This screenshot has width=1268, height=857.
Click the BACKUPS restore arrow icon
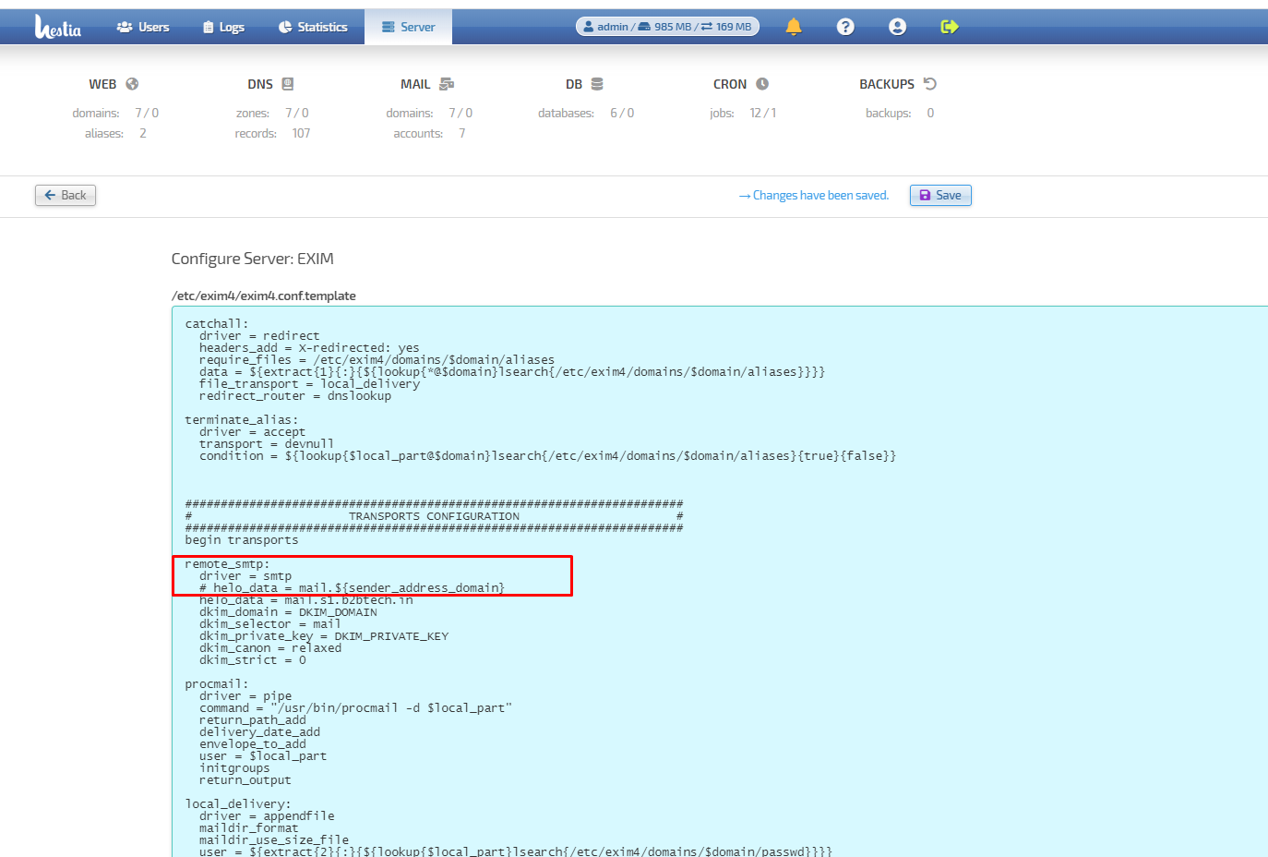pyautogui.click(x=930, y=83)
